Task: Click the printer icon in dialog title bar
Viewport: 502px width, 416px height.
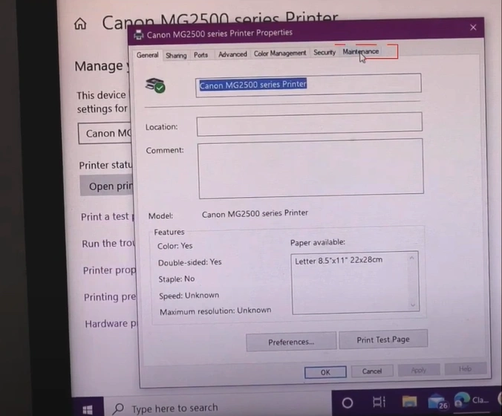Action: (x=138, y=34)
